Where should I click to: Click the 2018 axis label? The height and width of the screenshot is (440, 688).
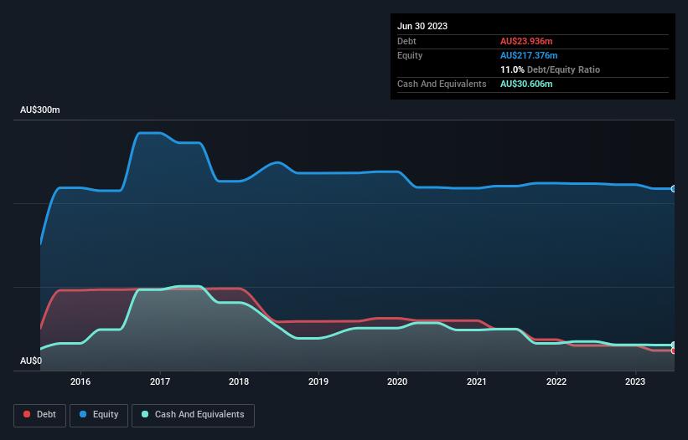(x=239, y=381)
